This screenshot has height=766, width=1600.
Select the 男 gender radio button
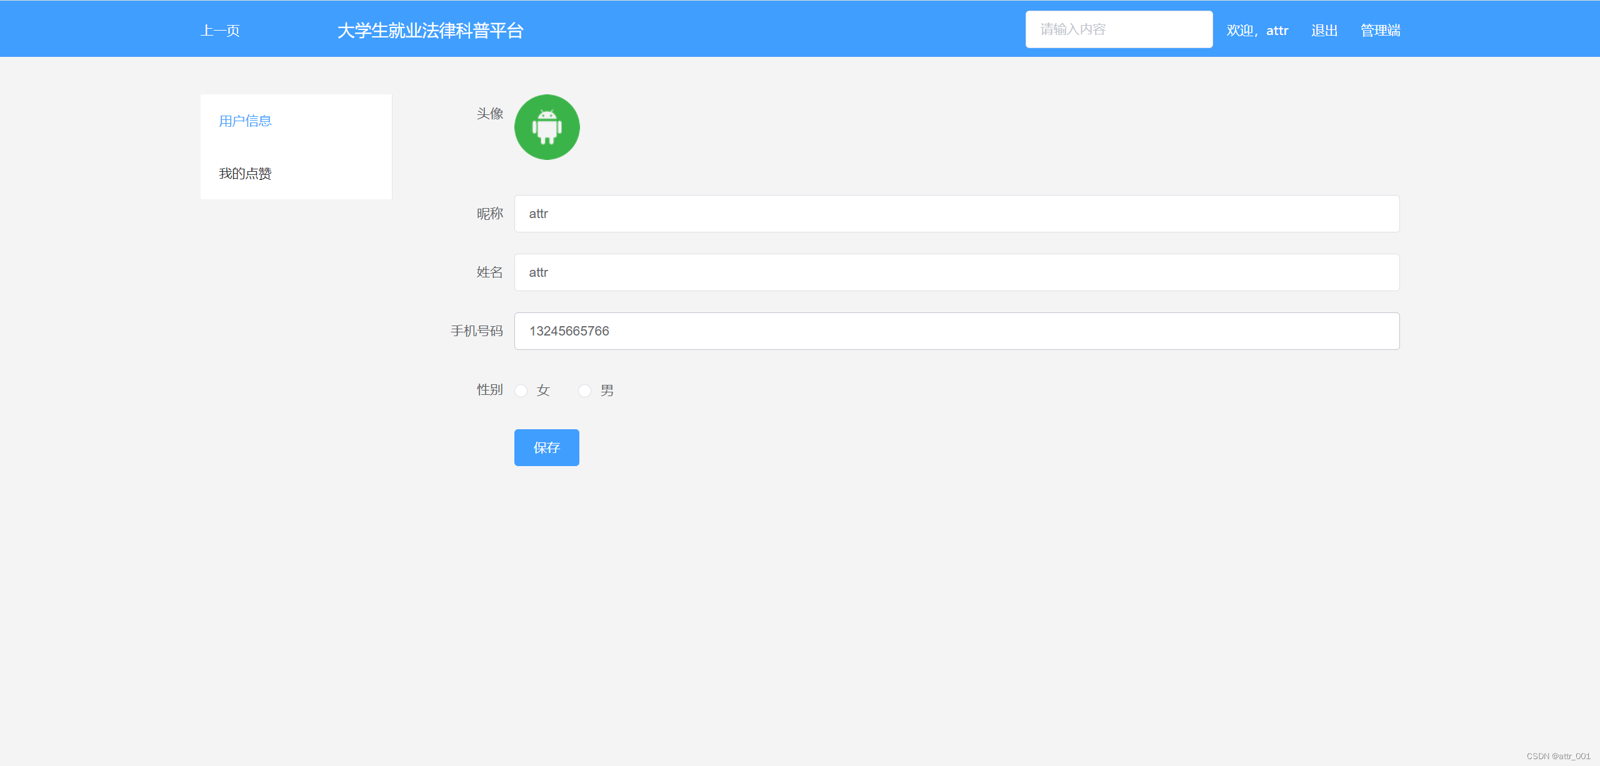coord(584,390)
